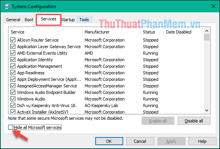Select Application Layer Gateway Service name
This screenshot has width=220, height=149.
tap(49, 47)
